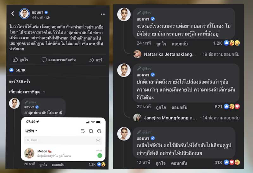Viewport: 253px width, 173px height.
Task: Open the three-dot post options menu
Action: tap(103, 14)
